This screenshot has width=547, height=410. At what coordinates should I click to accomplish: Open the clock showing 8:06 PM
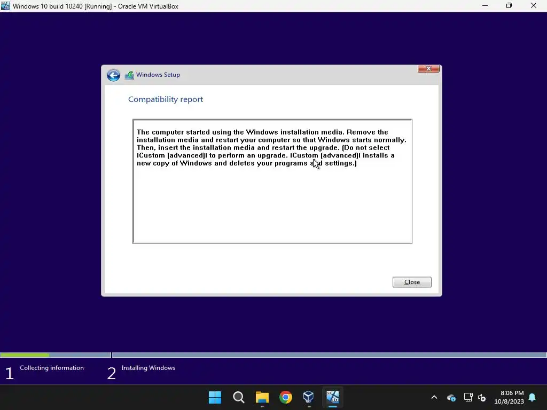click(509, 397)
